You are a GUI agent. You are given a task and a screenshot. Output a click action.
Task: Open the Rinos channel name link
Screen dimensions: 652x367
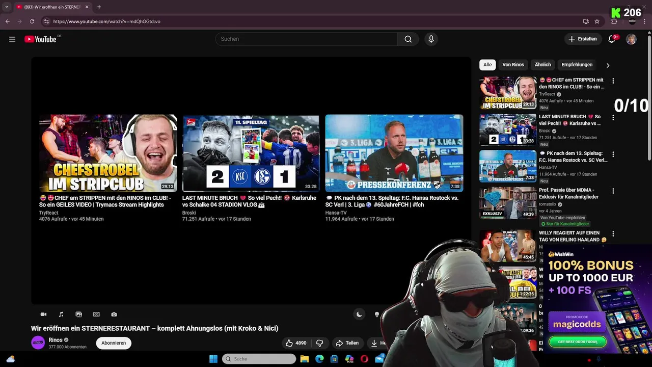[x=56, y=340]
